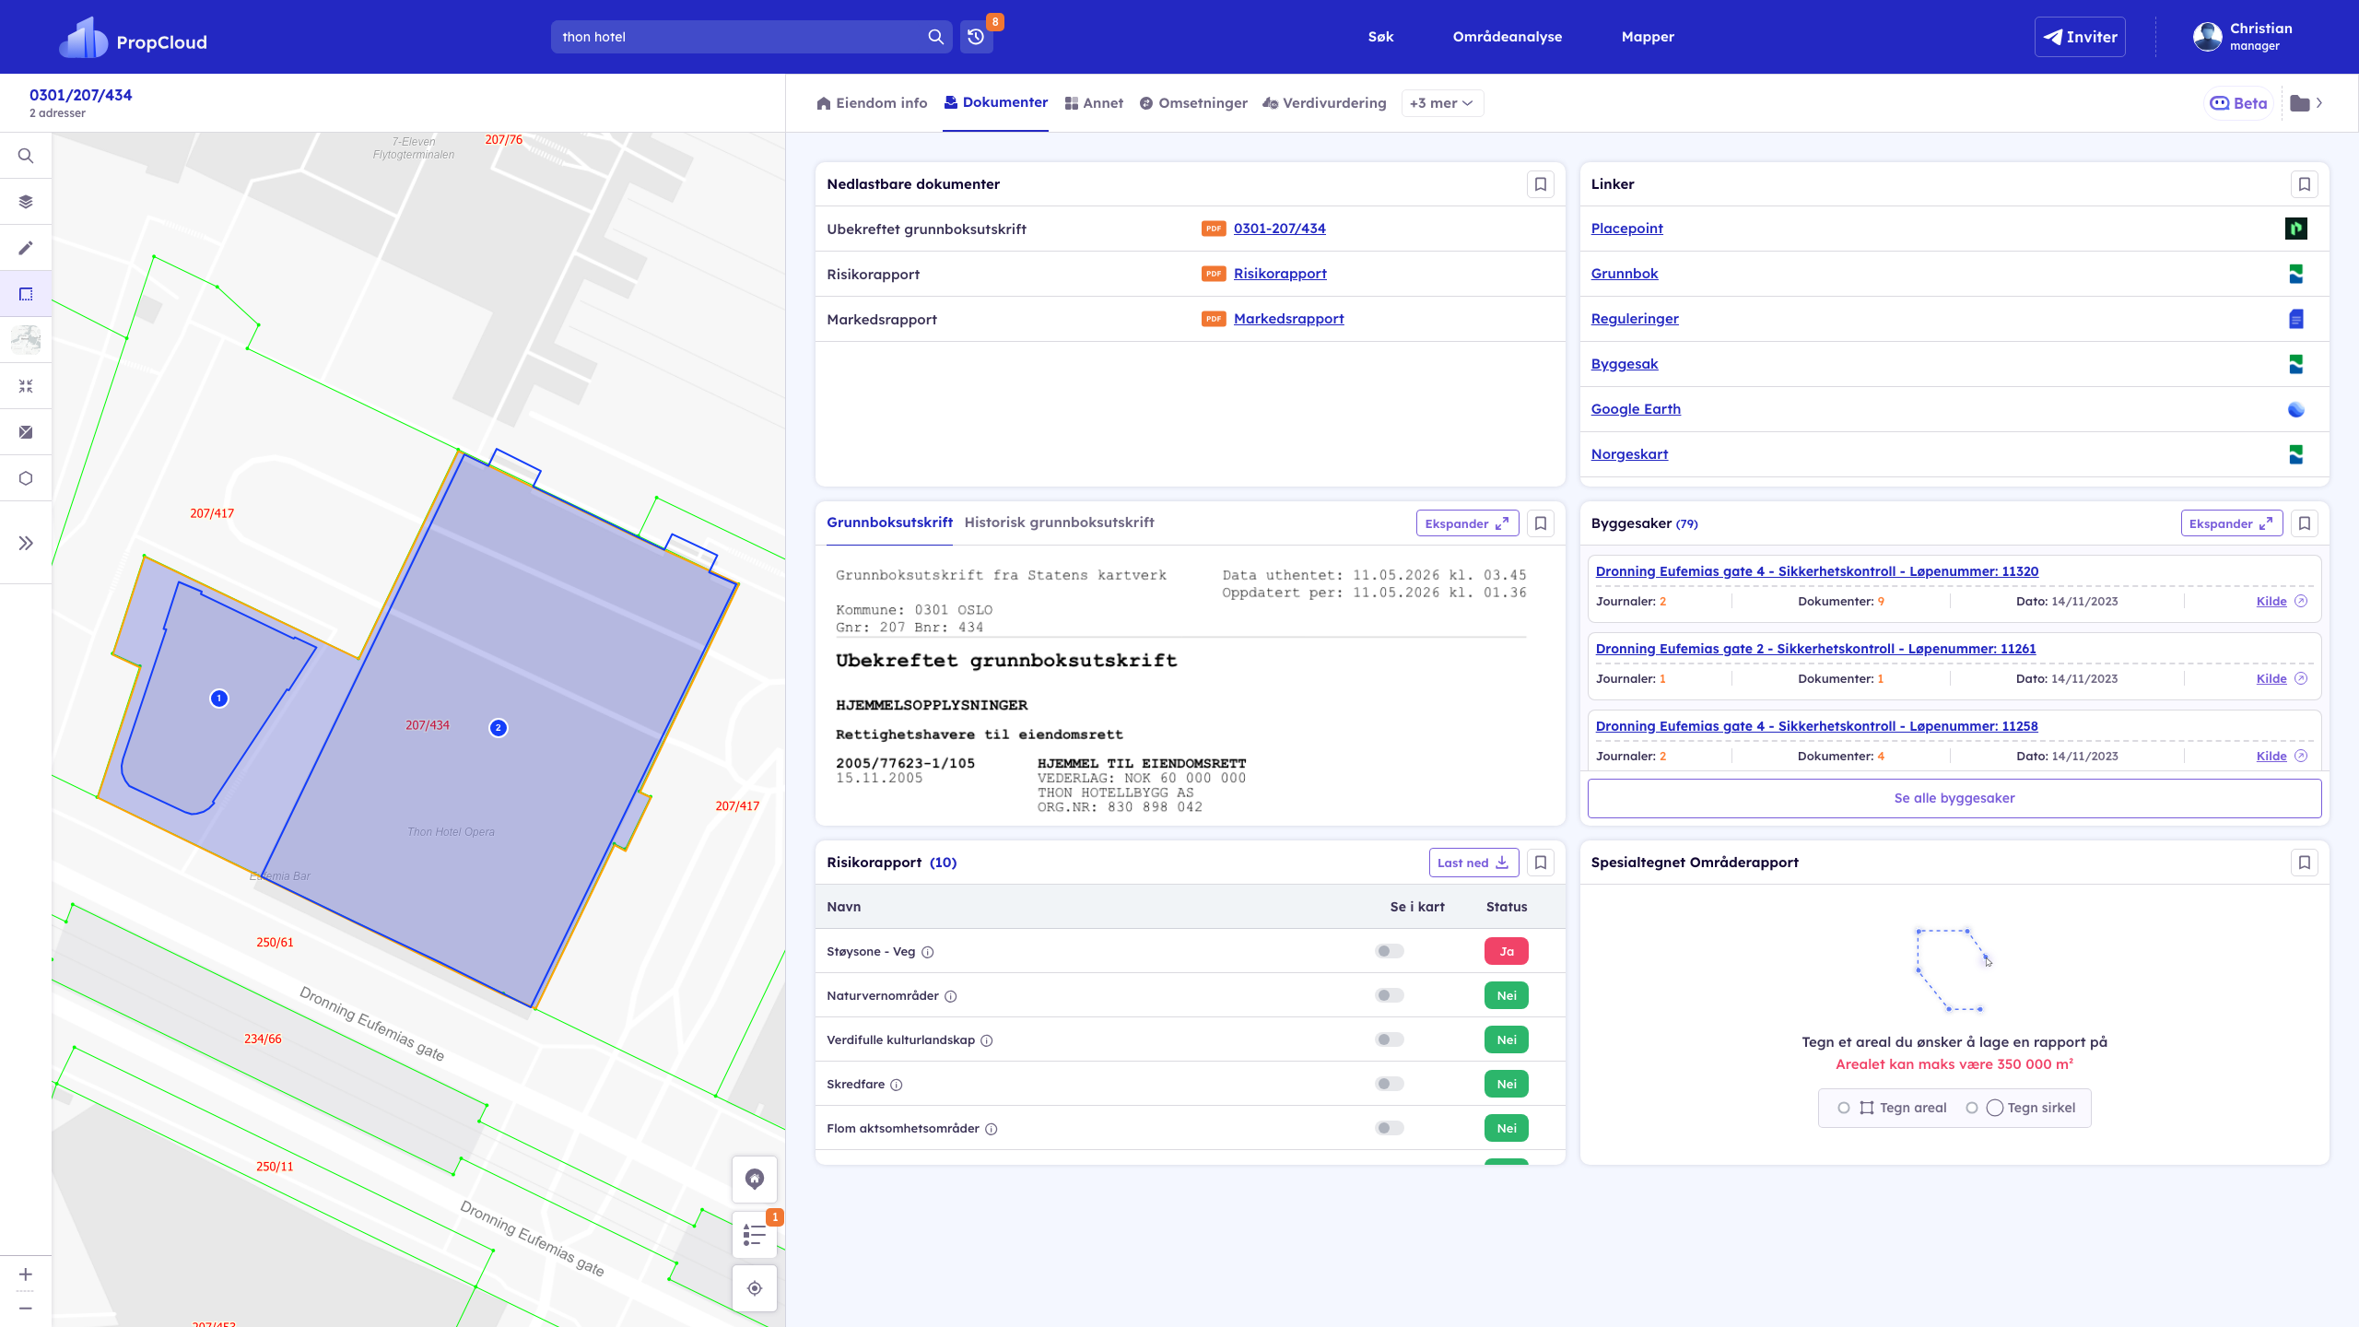The height and width of the screenshot is (1327, 2359).
Task: Toggle Se i kart for Naturvernområder
Action: coord(1390,995)
